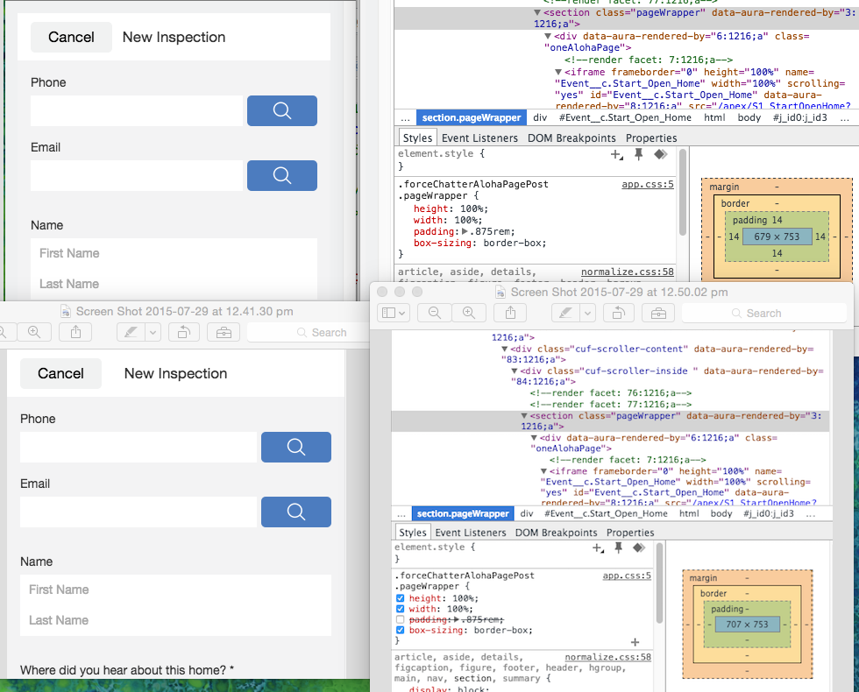859x692 pixels.
Task: Click the blue search button beside the lower Phone field
Action: coord(295,447)
